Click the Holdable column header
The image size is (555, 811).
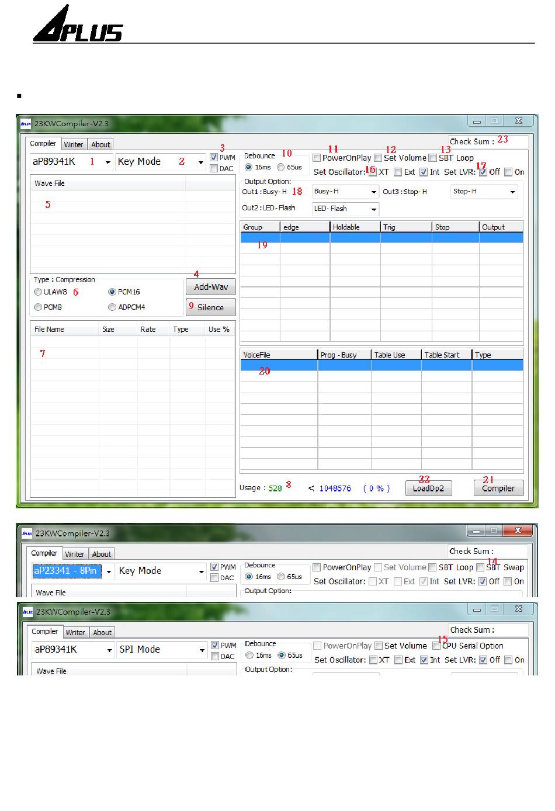[x=355, y=227]
